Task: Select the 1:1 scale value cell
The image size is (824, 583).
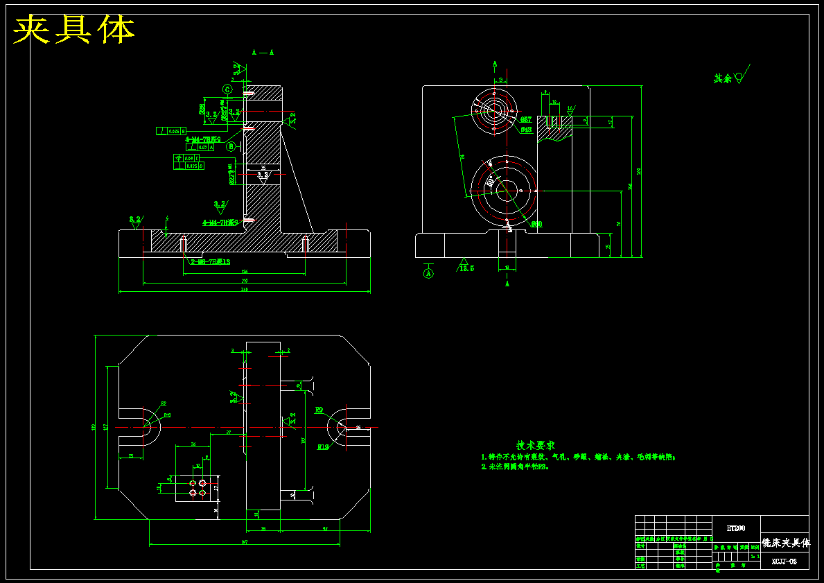Action: click(x=755, y=556)
